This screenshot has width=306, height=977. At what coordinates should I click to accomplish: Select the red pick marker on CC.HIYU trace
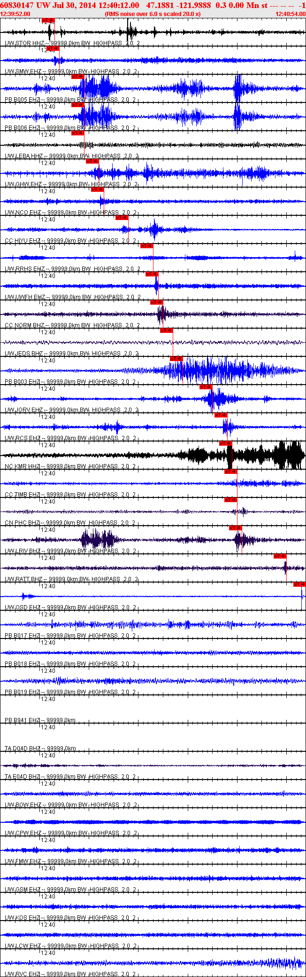pos(122,218)
